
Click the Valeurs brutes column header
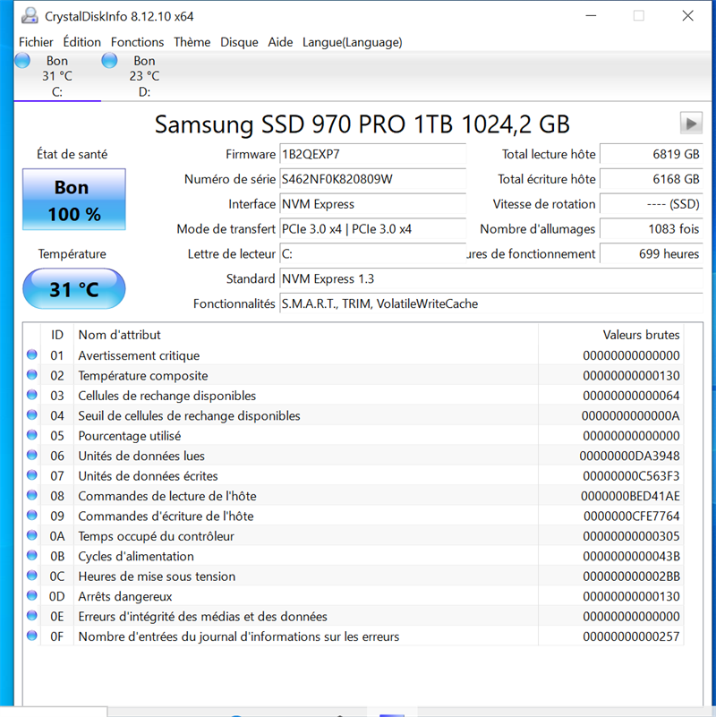tap(611, 335)
